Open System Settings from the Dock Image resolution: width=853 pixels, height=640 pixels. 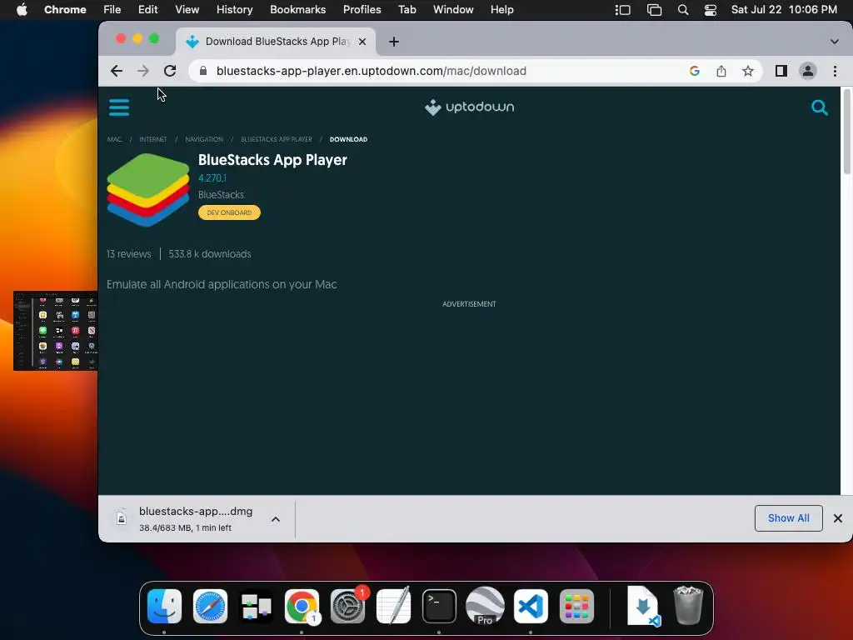click(x=347, y=607)
